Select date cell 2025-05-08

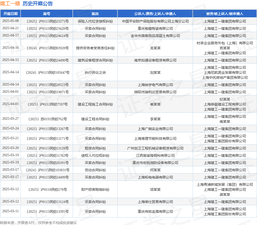click(11, 21)
